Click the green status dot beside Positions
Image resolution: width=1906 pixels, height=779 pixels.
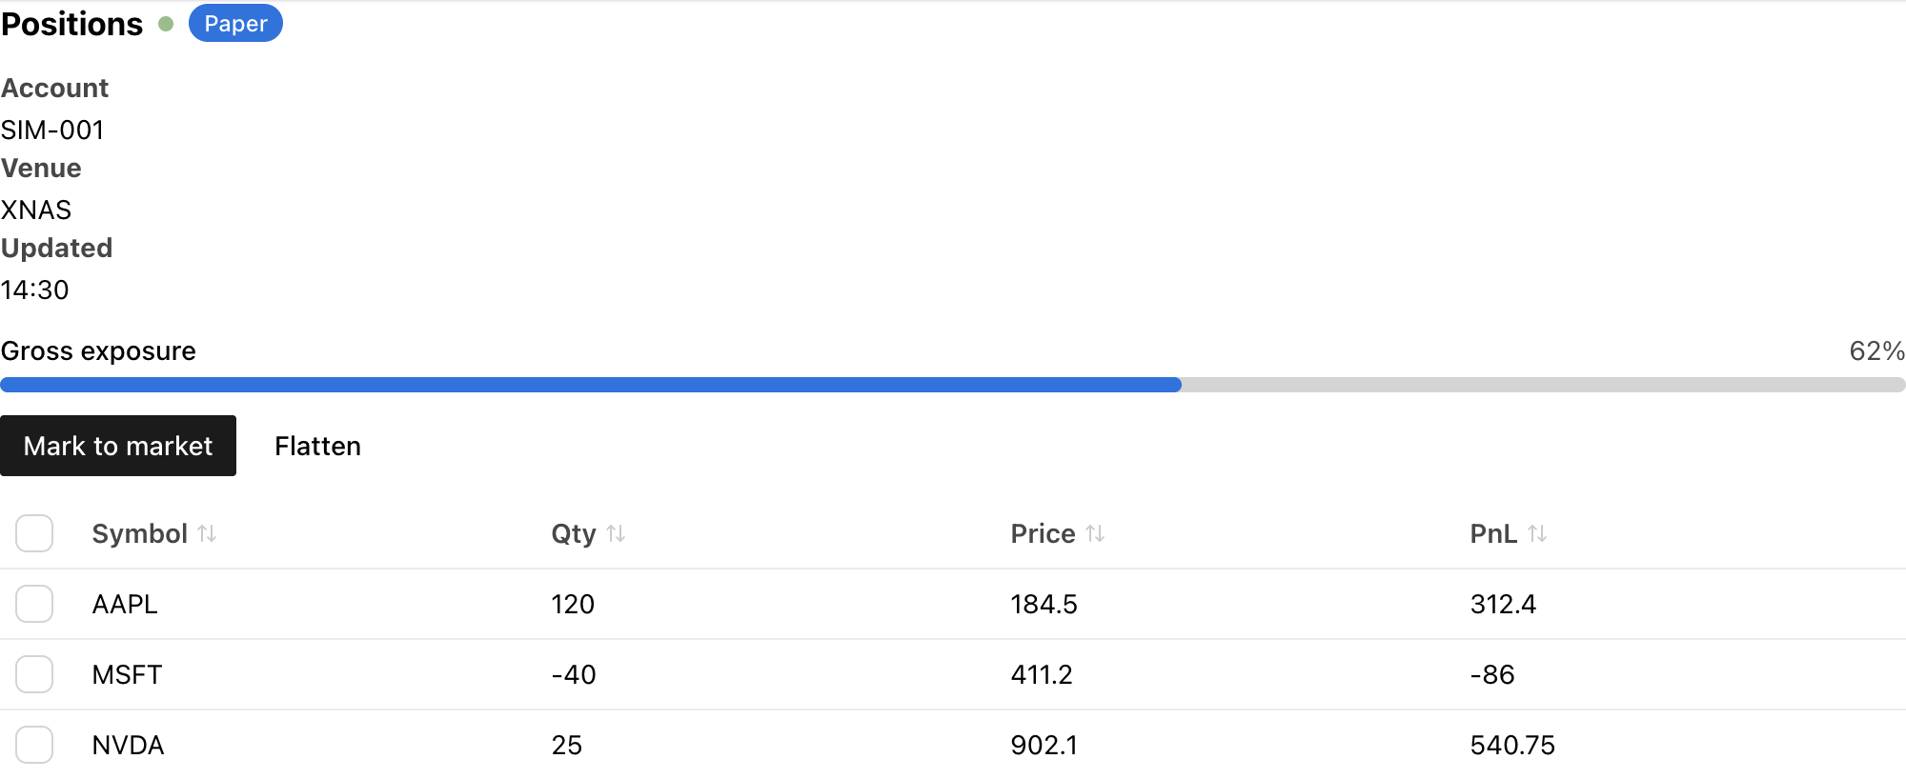[x=166, y=24]
